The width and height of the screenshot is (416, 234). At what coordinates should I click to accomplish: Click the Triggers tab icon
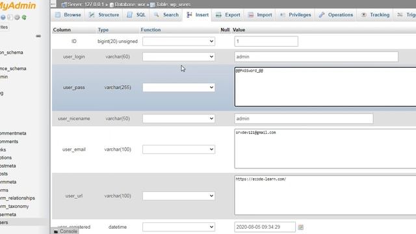point(400,15)
